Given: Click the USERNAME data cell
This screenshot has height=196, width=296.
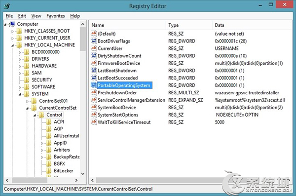Looking at the screenshot, I should (x=226, y=48).
